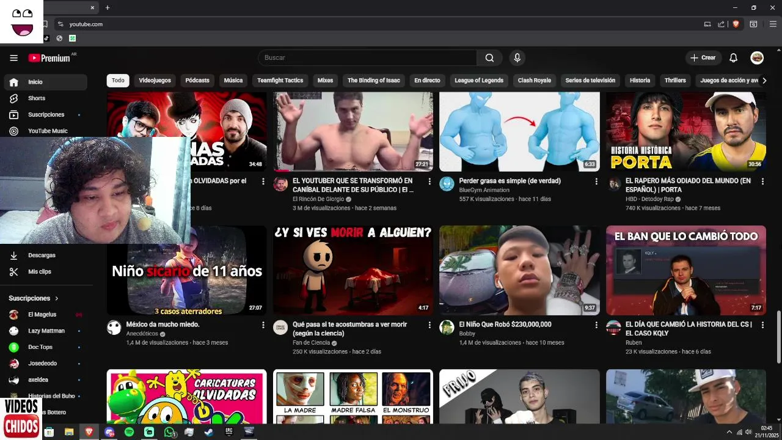
Task: Open a new browser tab with plus icon
Action: pos(108,7)
